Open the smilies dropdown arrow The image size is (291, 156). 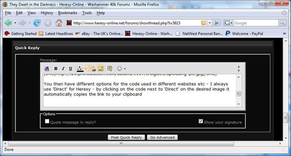point(125,69)
